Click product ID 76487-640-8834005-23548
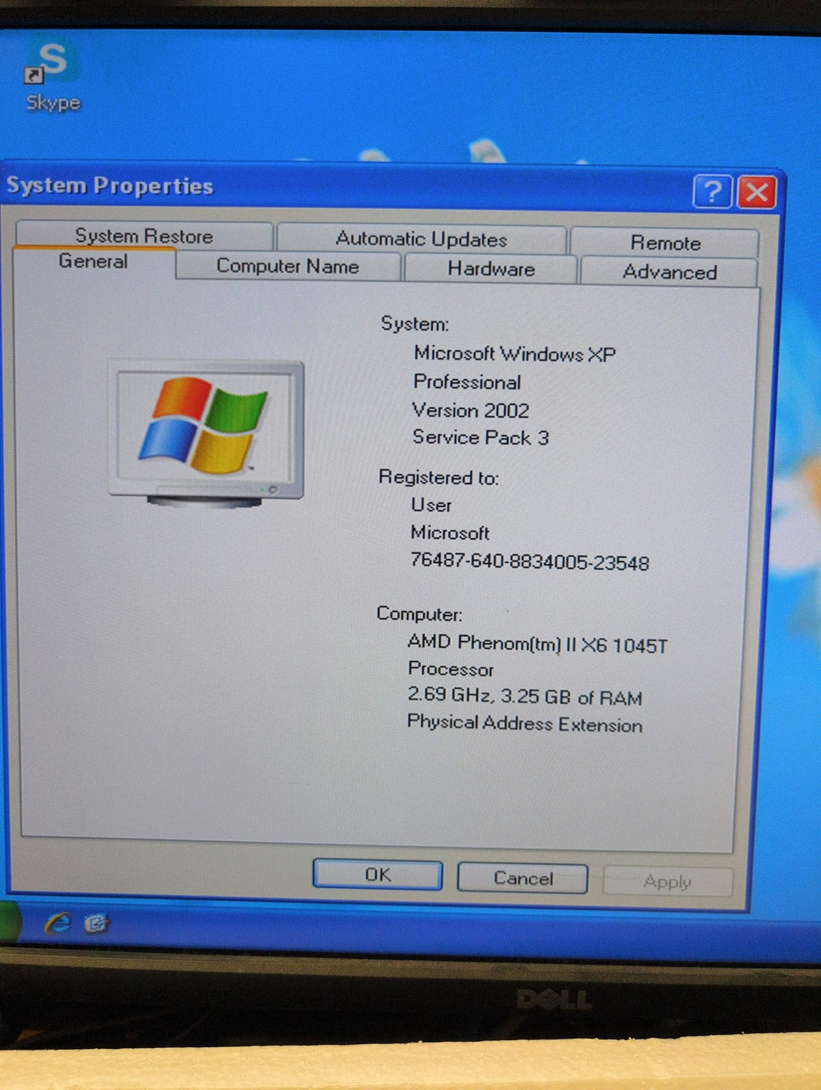Viewport: 821px width, 1090px height. point(530,562)
